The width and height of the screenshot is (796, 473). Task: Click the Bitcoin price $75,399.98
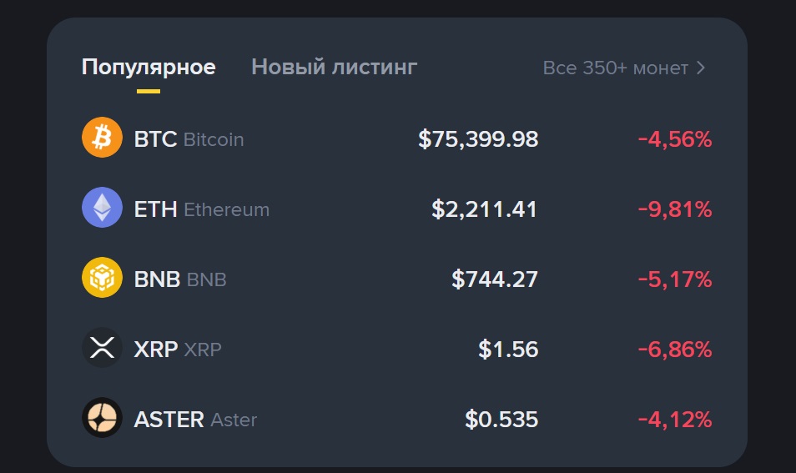pyautogui.click(x=478, y=139)
